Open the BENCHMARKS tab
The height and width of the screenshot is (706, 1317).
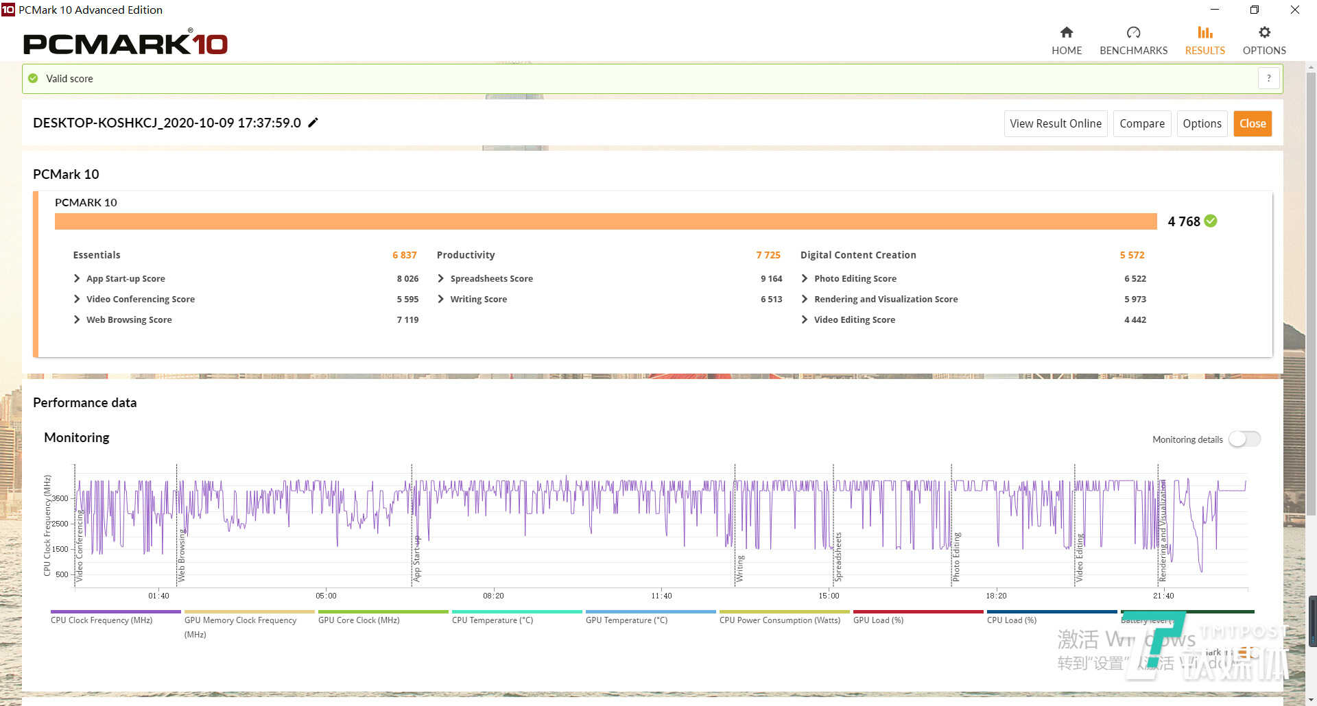pos(1133,41)
